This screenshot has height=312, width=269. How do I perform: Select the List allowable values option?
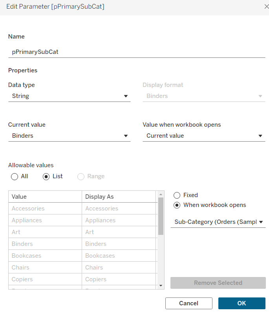[x=46, y=176]
